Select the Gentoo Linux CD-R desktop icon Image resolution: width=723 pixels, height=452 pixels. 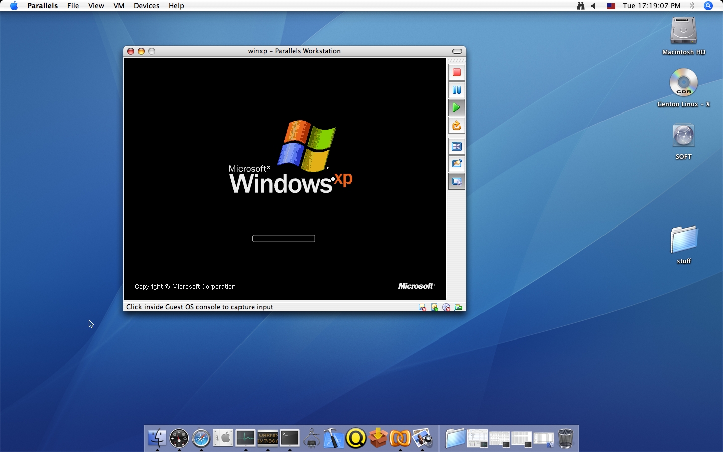point(684,82)
